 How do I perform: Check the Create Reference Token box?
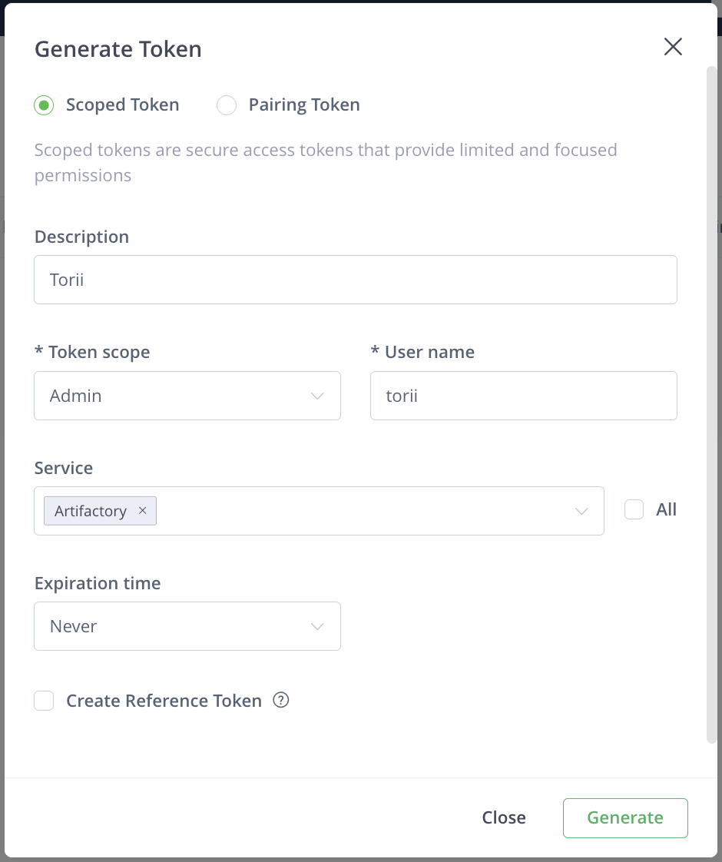(44, 700)
